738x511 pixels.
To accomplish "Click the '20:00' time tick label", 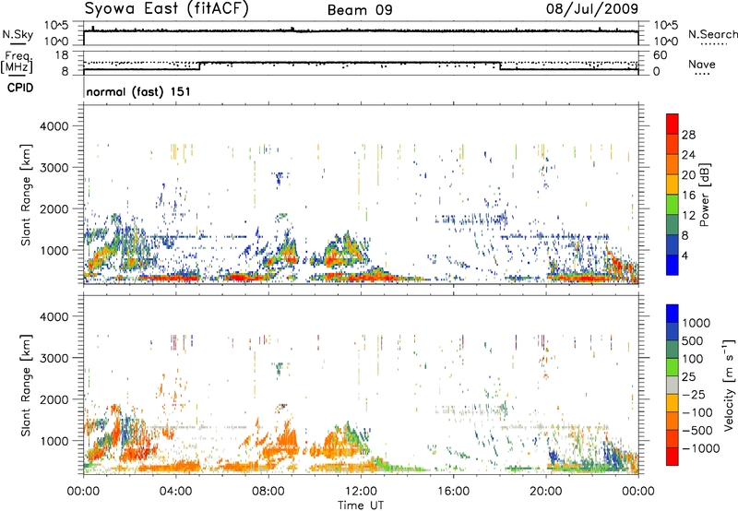I will [545, 492].
